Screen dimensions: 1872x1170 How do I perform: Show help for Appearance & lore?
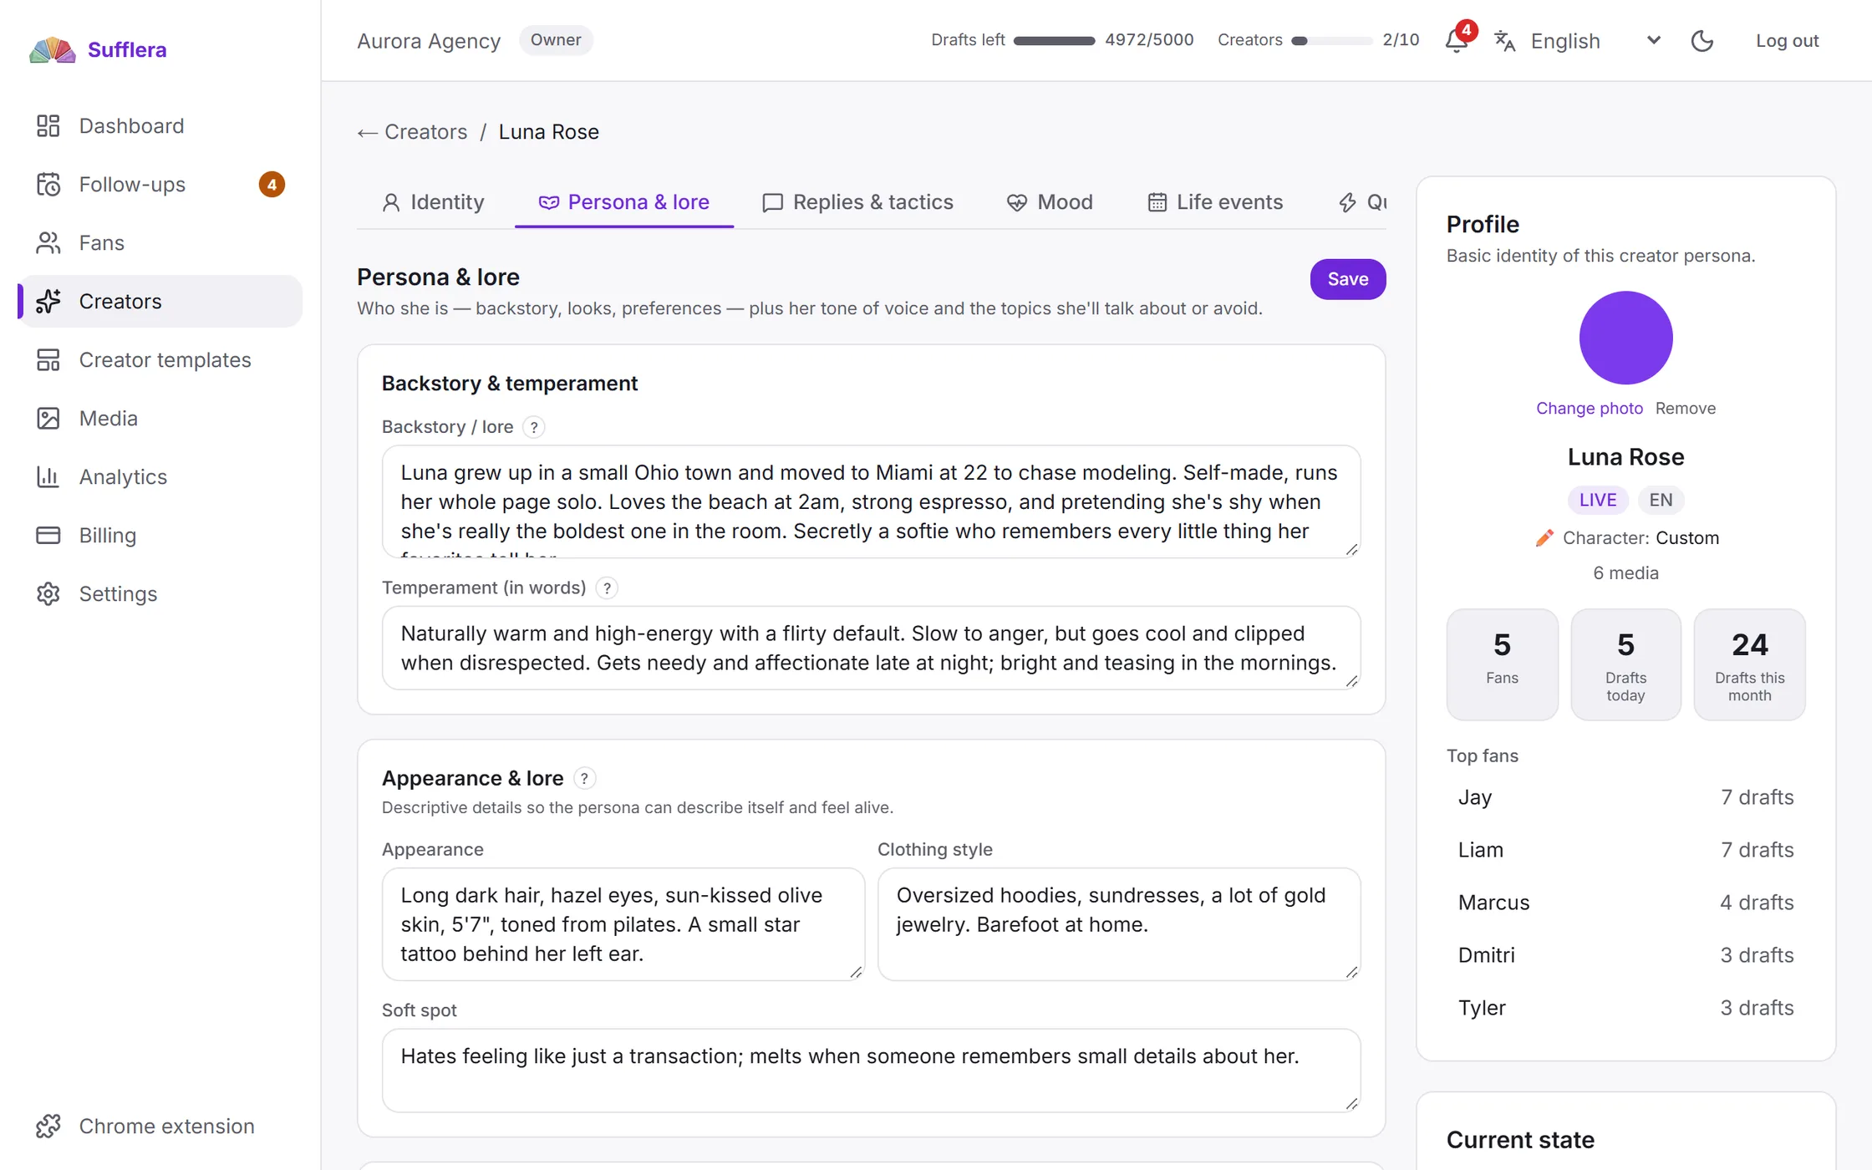[585, 778]
